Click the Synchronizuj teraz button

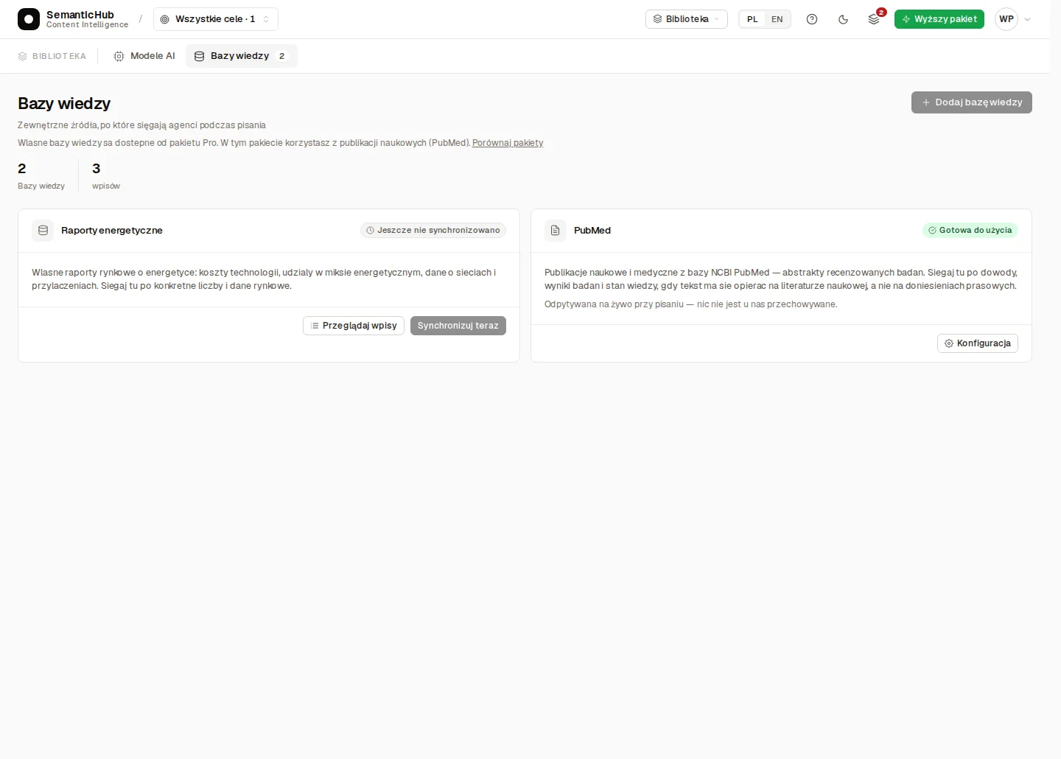coord(458,326)
